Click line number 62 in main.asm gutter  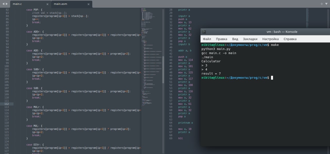tap(171, 116)
